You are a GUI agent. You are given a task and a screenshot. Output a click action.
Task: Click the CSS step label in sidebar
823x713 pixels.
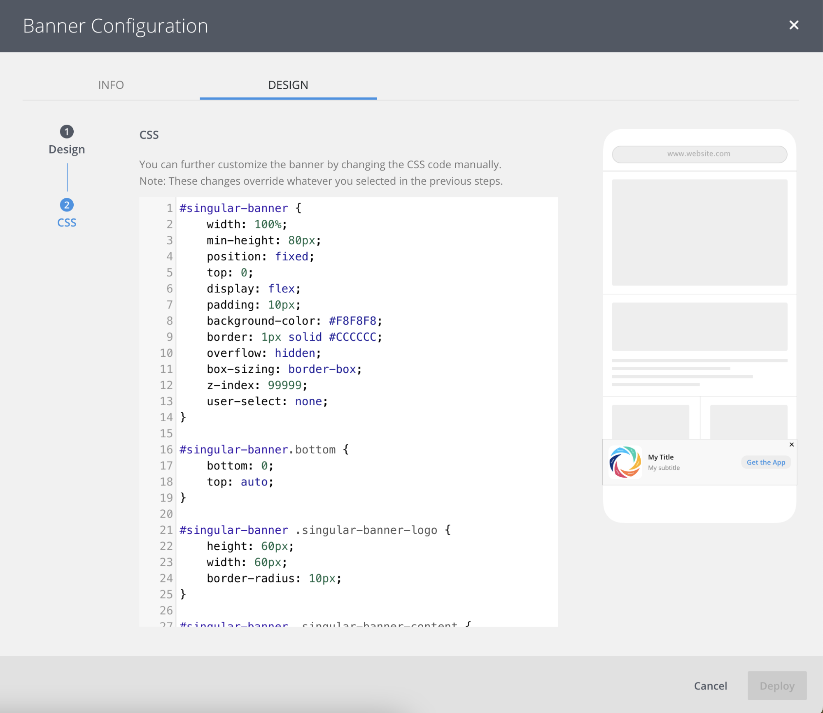coord(67,223)
